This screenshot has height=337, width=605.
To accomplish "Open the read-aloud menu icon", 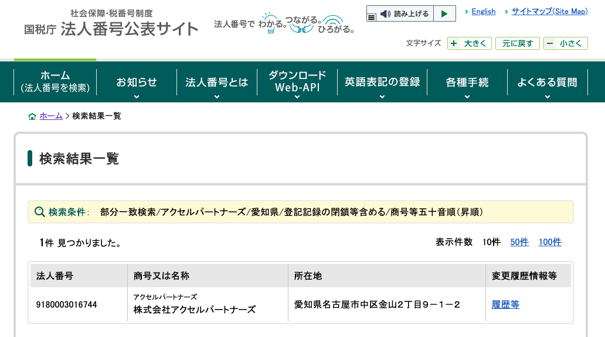I will 371,17.
